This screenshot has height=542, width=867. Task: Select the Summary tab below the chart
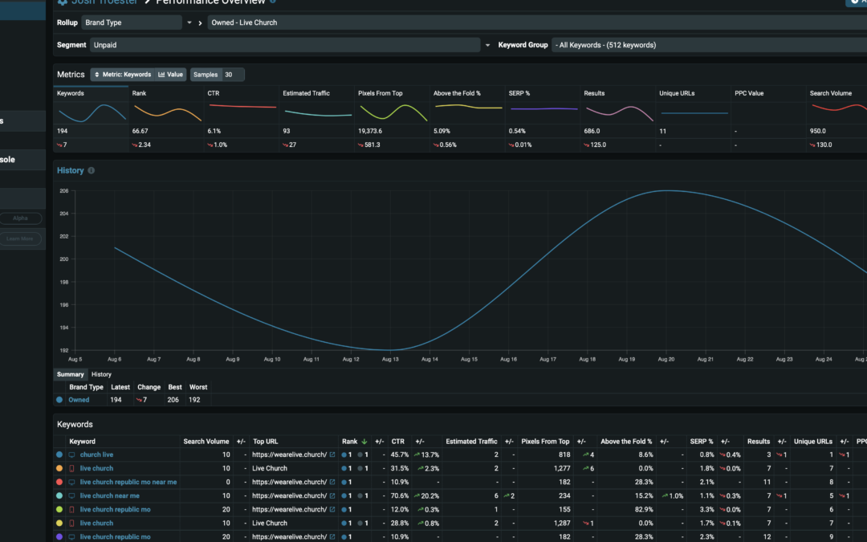pos(70,374)
